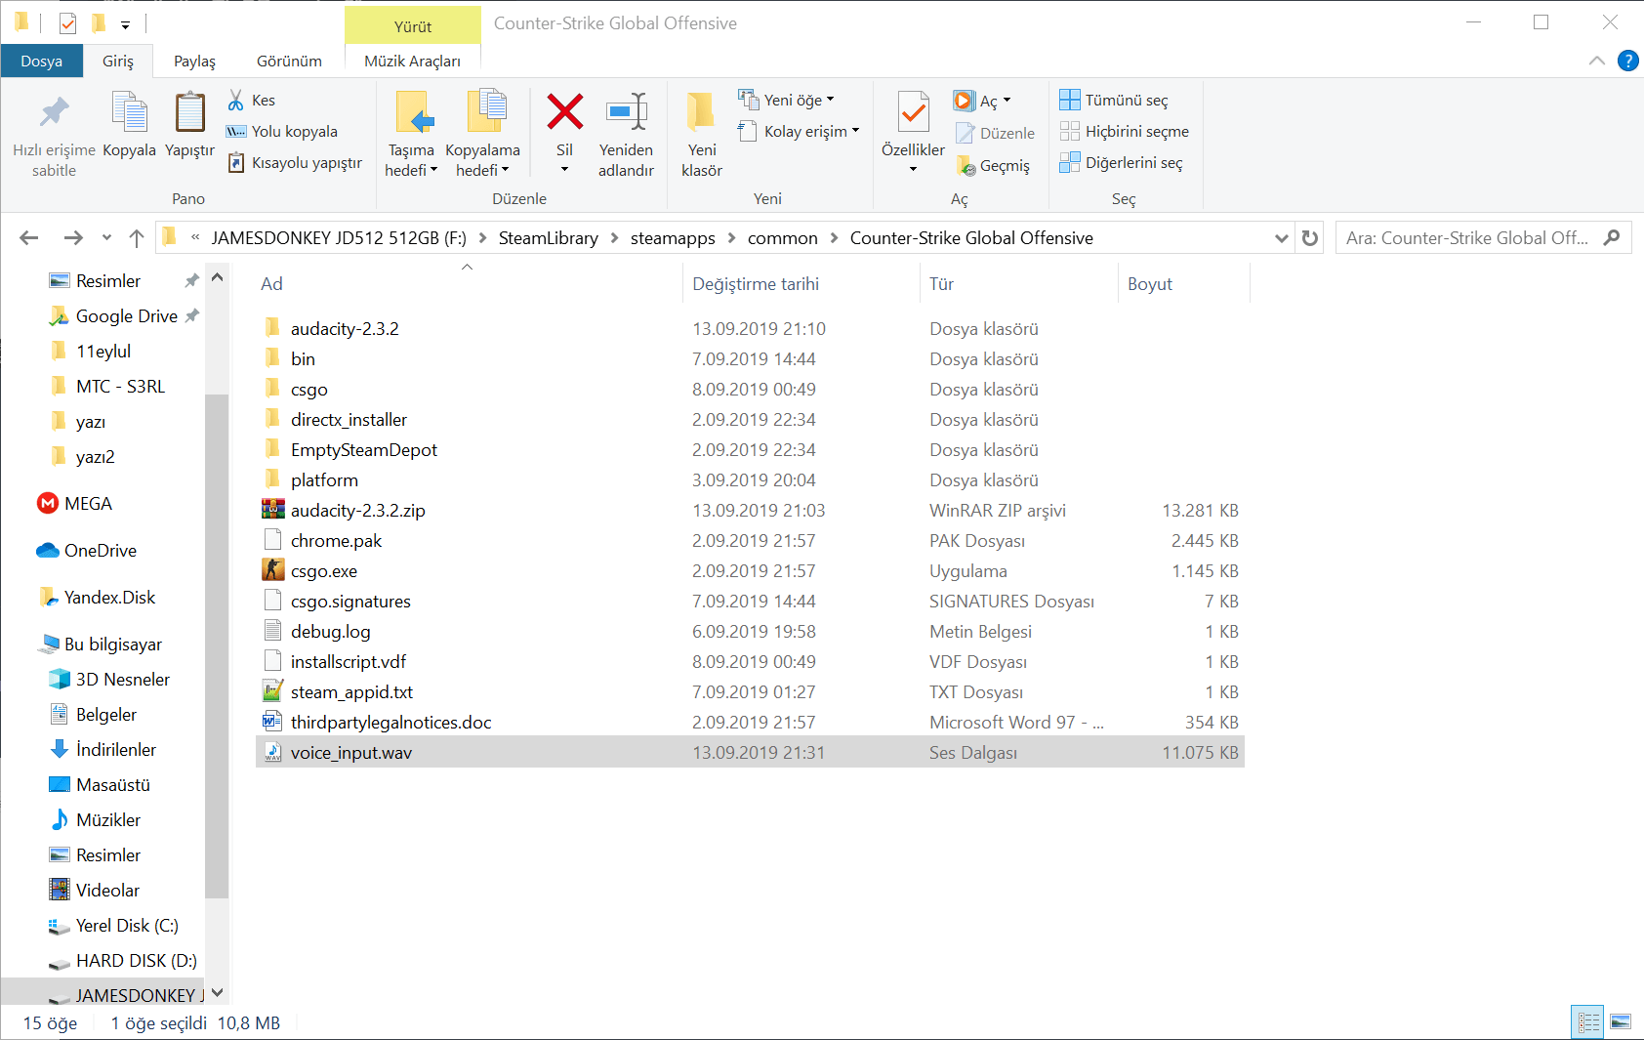Click the Kes scissors icon
1644x1040 pixels.
coord(236,100)
